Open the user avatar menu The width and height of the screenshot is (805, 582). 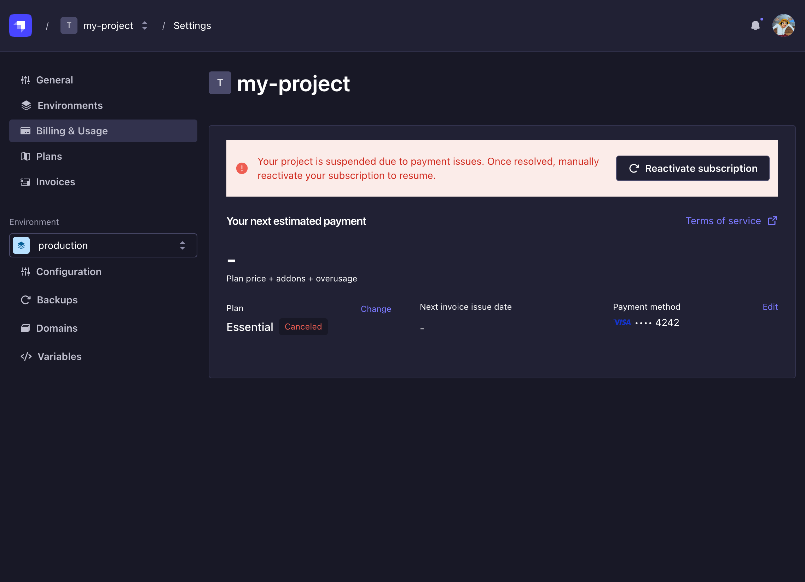point(783,25)
